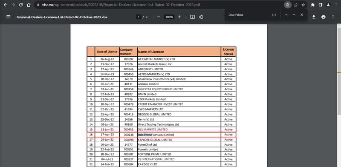Image resolution: width=341 pixels, height=167 pixels.
Task: Bookmark this page with the star icon
Action: tap(303, 5)
